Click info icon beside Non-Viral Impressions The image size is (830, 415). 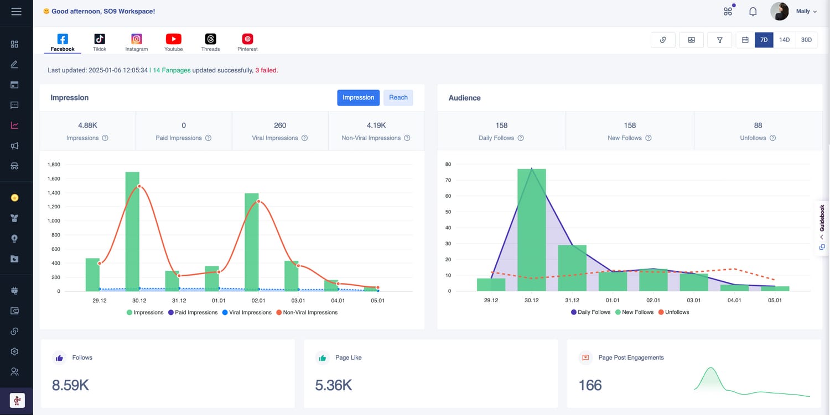pos(407,138)
